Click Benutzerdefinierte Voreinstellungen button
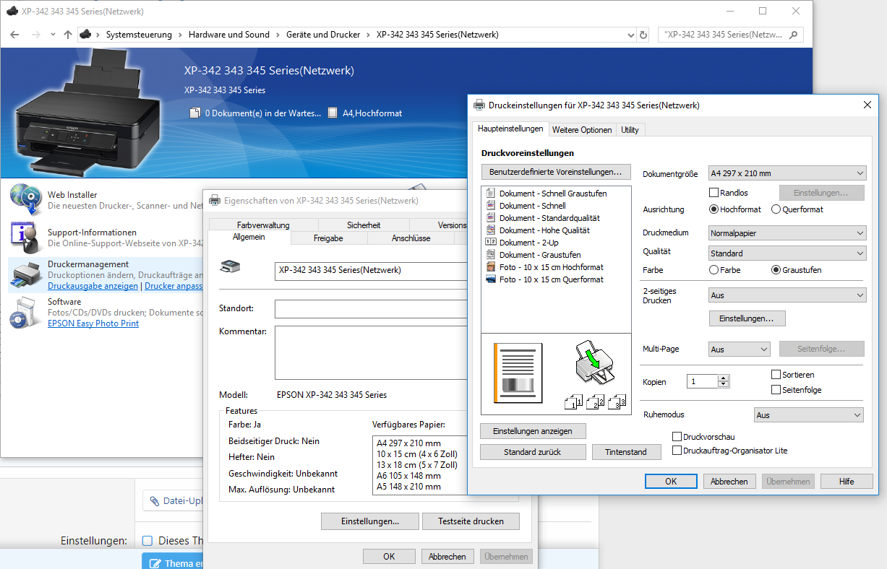Viewport: 887px width, 569px height. 555,172
